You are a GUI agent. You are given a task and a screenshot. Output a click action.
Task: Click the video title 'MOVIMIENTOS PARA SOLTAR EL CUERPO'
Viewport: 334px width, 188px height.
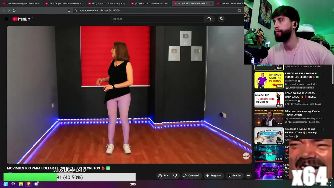tap(53, 168)
